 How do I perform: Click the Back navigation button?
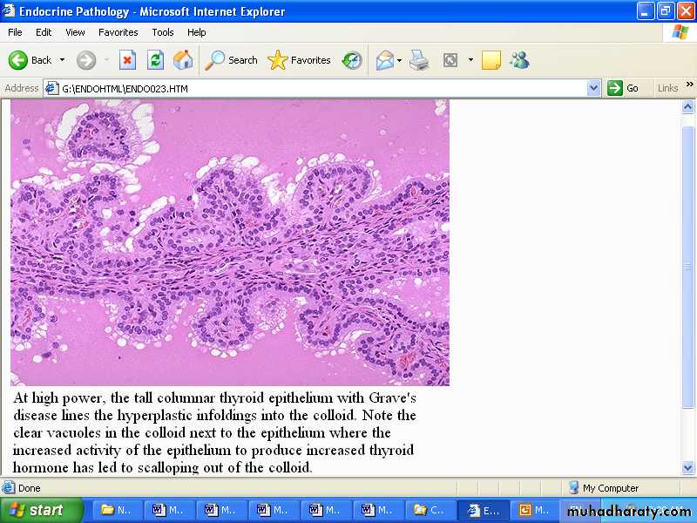click(30, 60)
